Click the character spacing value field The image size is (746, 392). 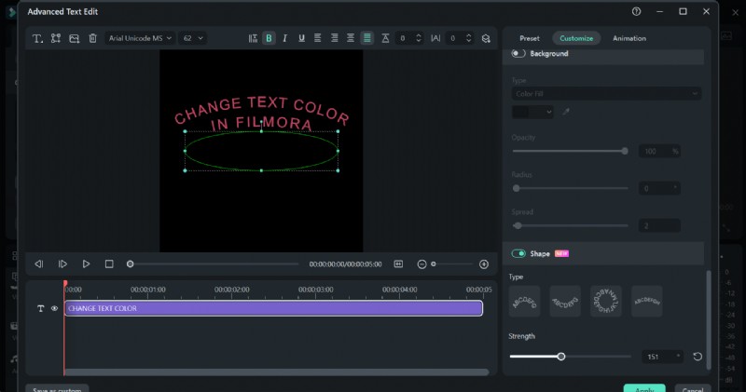click(x=453, y=38)
